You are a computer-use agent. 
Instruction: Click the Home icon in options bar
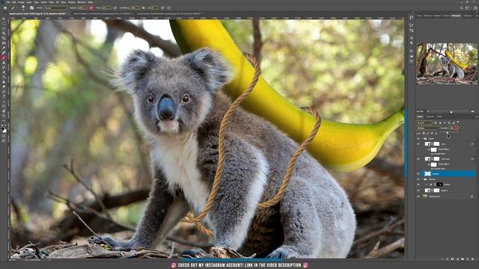click(5, 7)
